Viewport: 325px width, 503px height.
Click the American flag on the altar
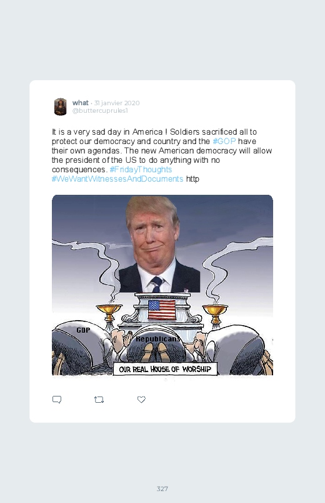coord(162,309)
